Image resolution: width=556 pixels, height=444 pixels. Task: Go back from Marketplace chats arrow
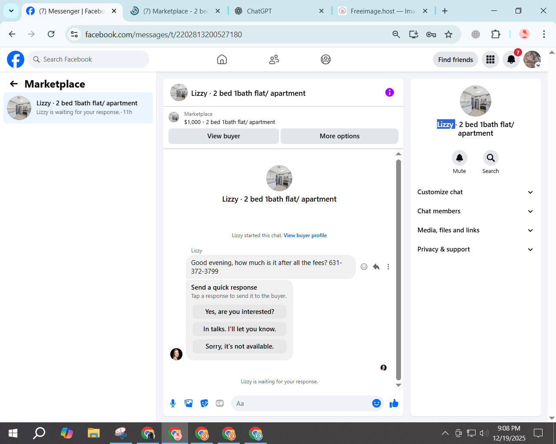coord(14,84)
